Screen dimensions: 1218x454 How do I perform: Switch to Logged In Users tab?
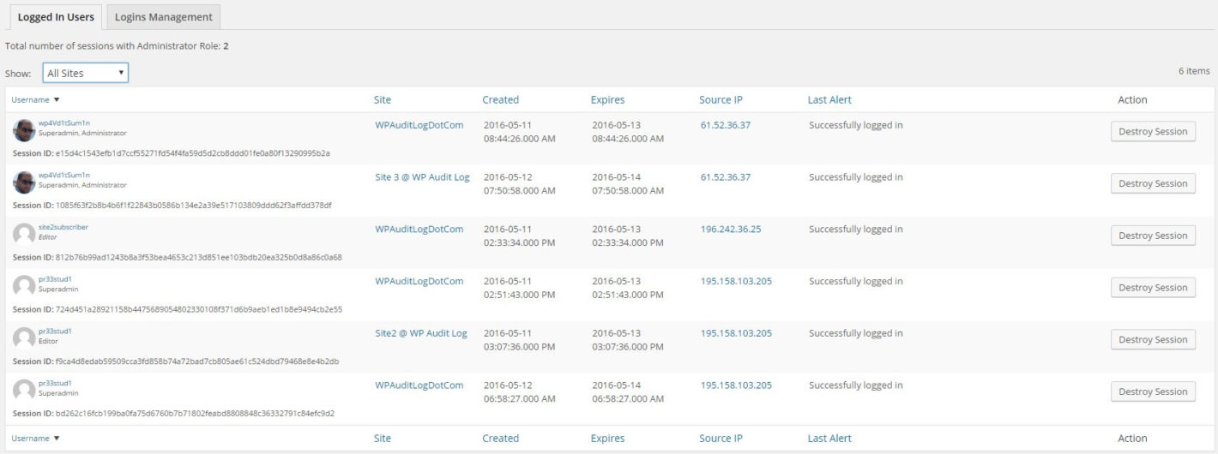point(56,16)
